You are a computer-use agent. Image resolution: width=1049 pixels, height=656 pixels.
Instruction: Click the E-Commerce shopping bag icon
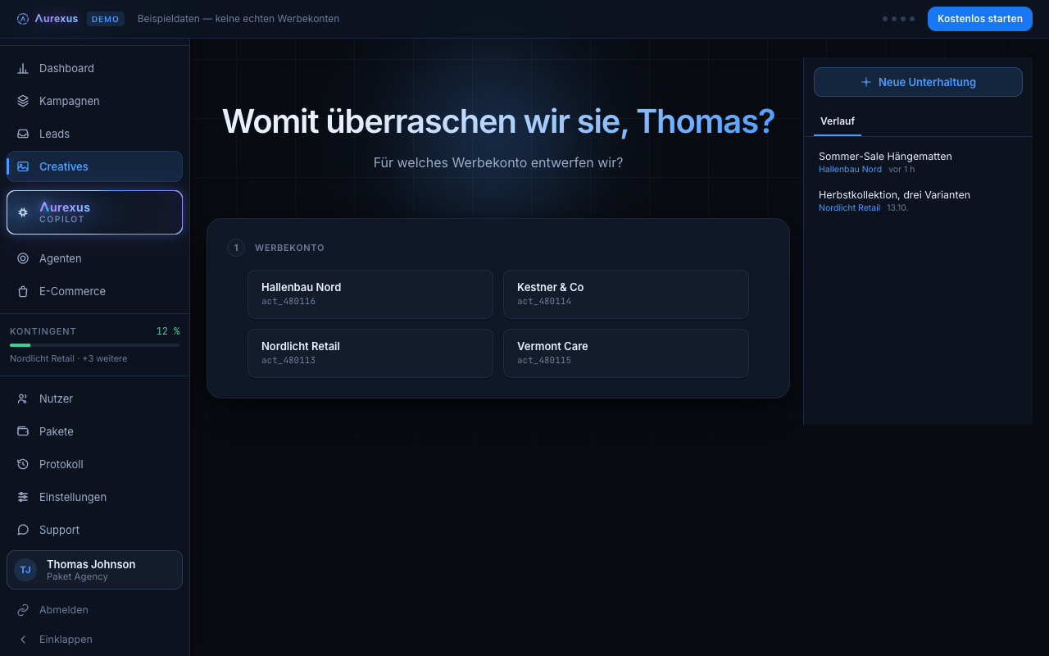(23, 291)
